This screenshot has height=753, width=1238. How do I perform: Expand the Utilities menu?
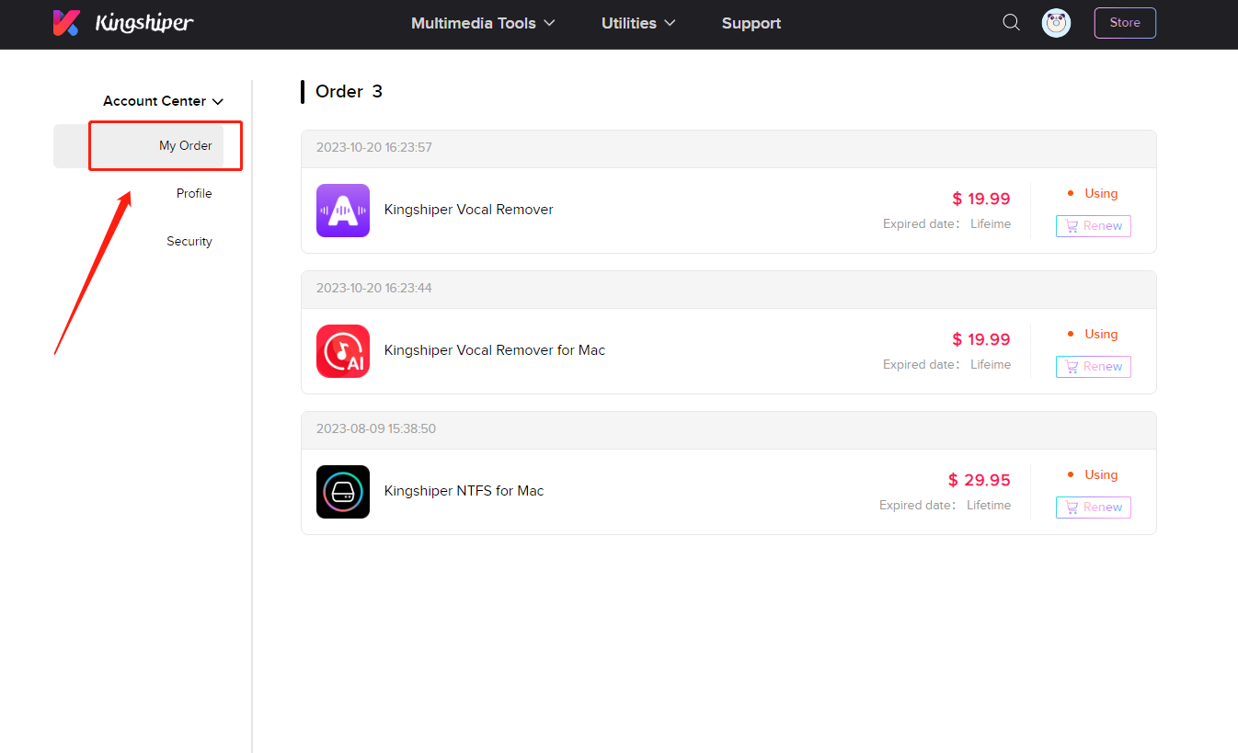(638, 23)
